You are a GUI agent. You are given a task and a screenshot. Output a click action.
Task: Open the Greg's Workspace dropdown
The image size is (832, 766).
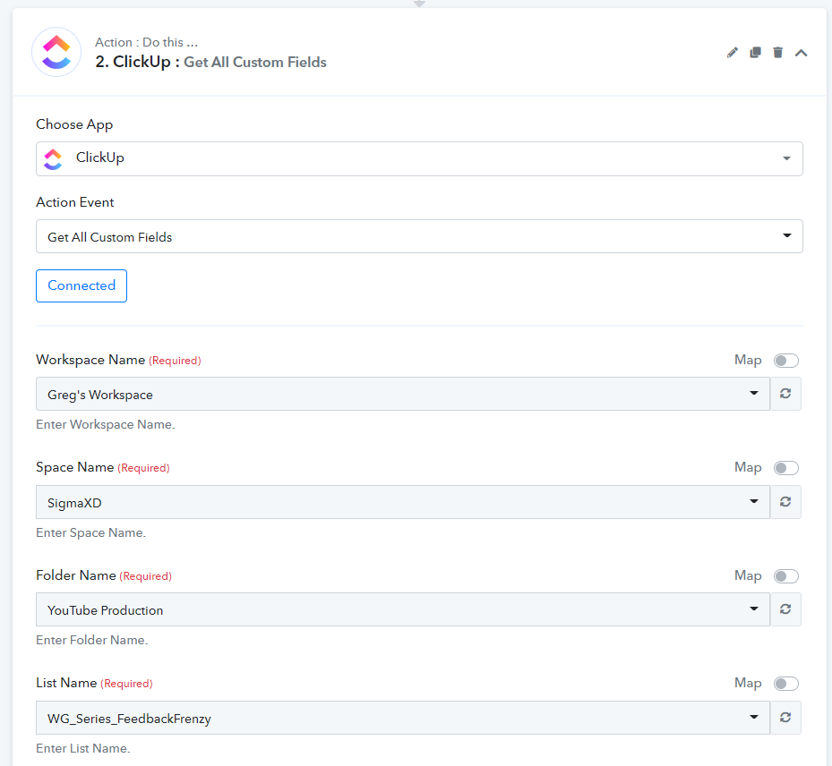pos(403,394)
